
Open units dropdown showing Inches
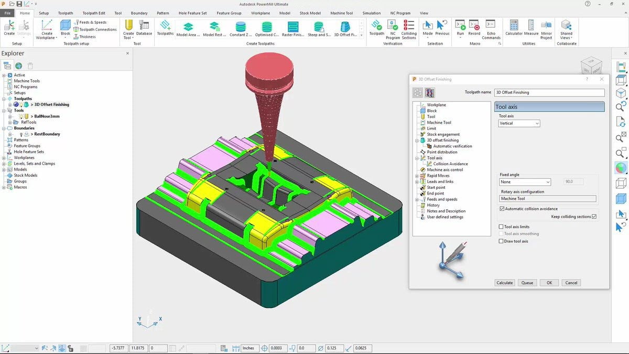point(249,348)
